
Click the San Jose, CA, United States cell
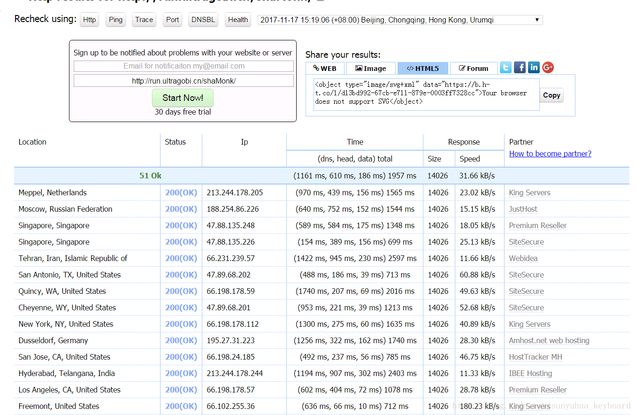[64, 357]
